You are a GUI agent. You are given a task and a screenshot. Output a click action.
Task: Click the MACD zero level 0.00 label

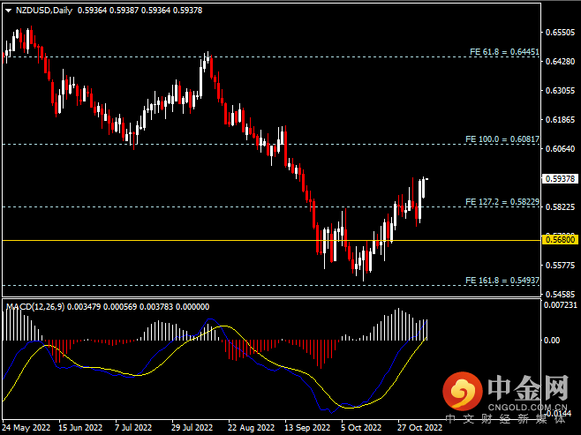(x=552, y=341)
